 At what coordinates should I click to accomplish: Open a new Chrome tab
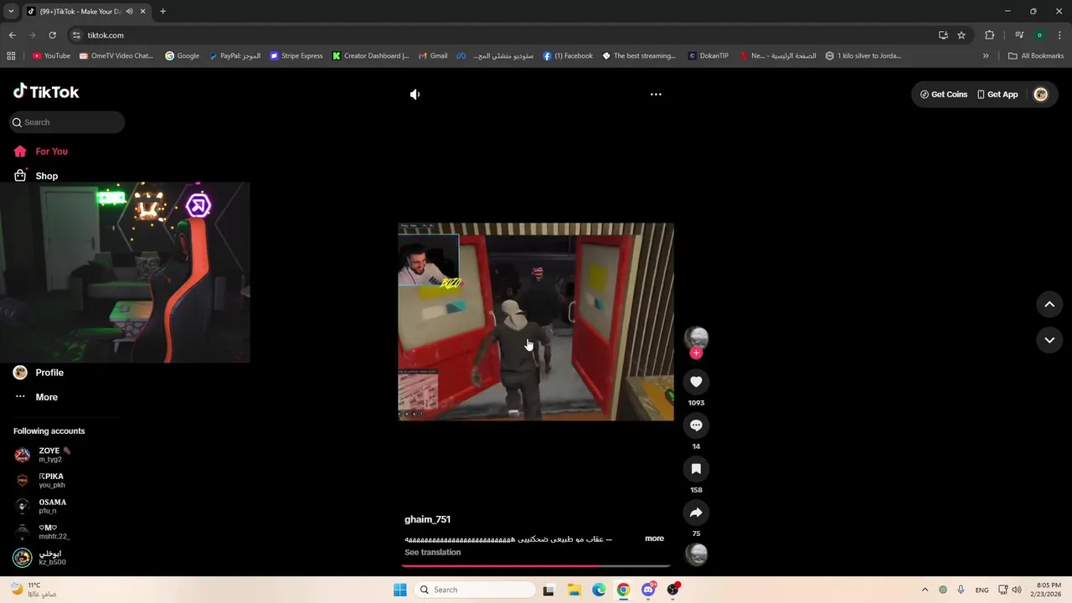[162, 12]
